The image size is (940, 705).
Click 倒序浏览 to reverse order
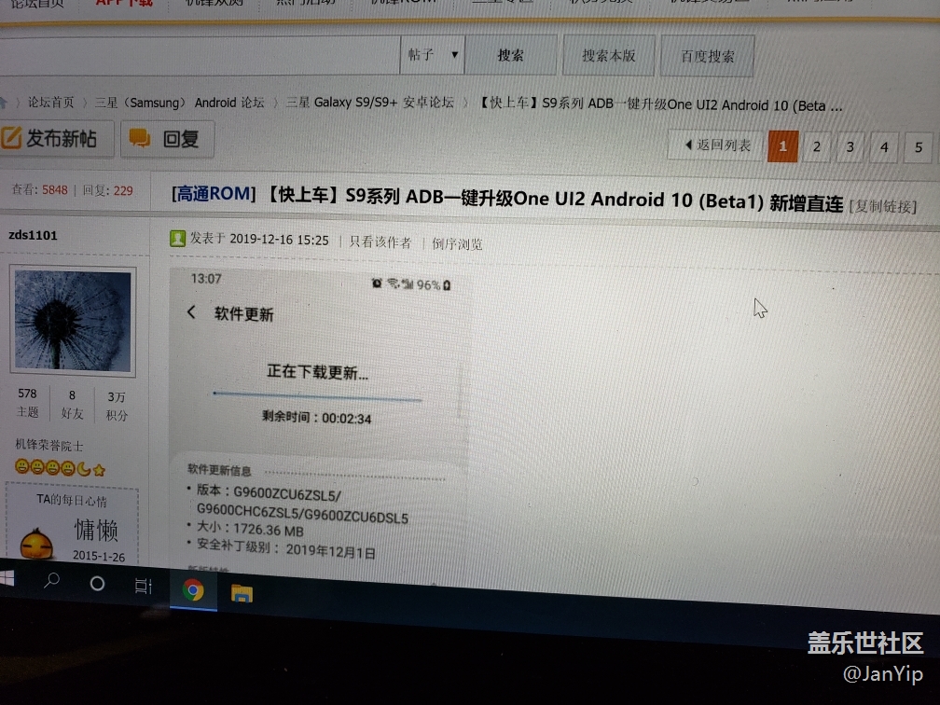click(457, 244)
